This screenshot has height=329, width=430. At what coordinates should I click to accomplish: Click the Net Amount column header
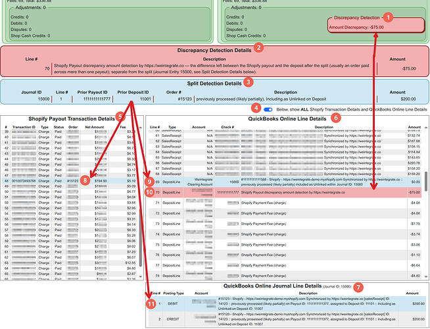pos(94,127)
